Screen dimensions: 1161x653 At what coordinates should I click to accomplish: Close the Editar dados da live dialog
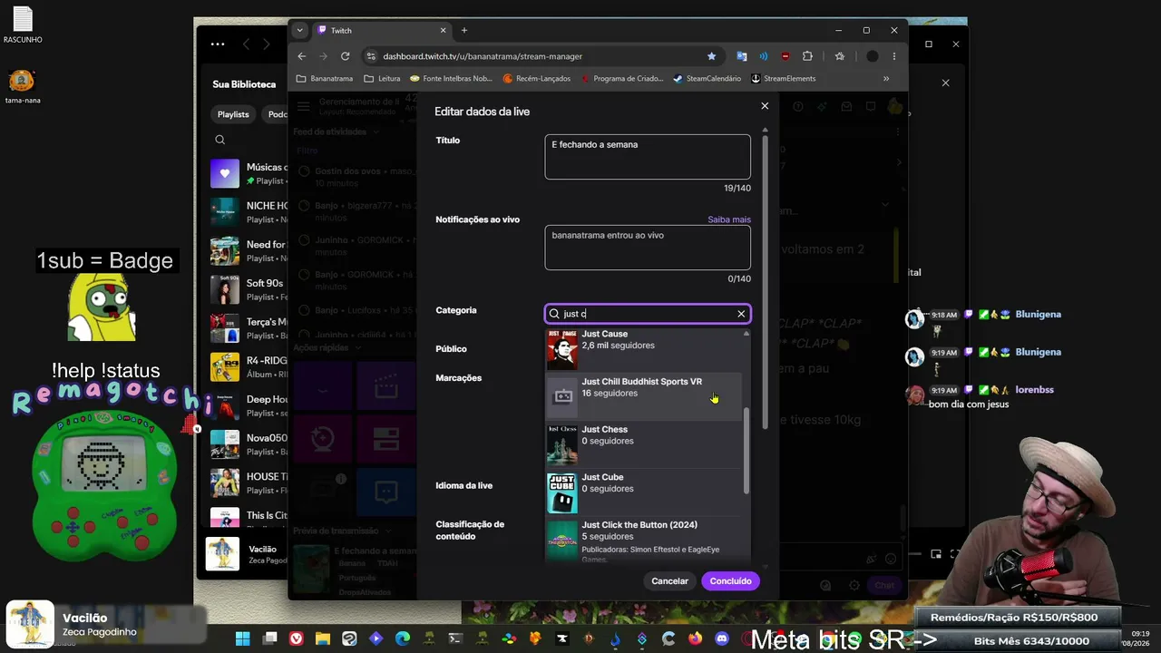pyautogui.click(x=765, y=106)
